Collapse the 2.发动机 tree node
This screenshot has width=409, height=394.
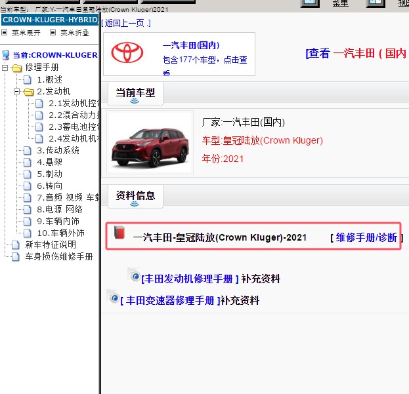pos(16,91)
